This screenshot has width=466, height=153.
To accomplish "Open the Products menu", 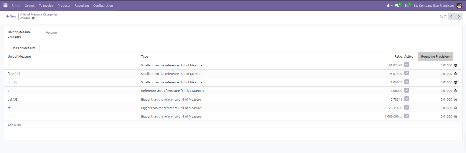I will click(64, 5).
